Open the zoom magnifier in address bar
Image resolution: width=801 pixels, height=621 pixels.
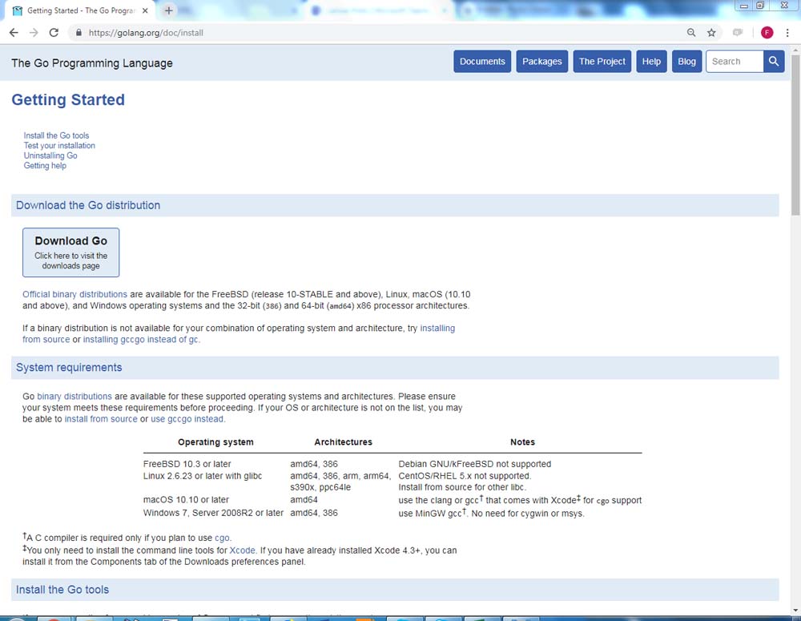point(691,33)
